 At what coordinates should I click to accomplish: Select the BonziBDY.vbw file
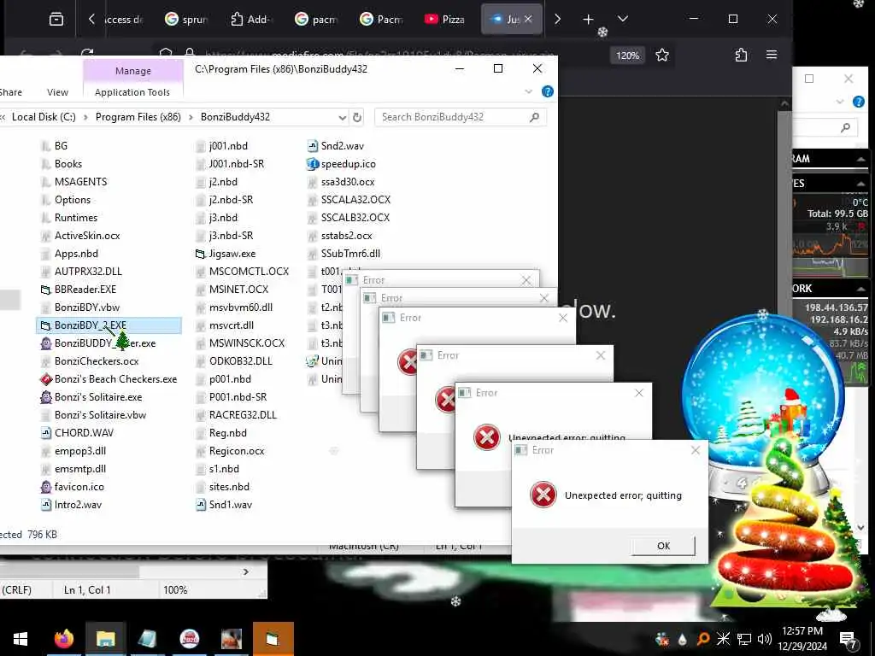(x=79, y=307)
